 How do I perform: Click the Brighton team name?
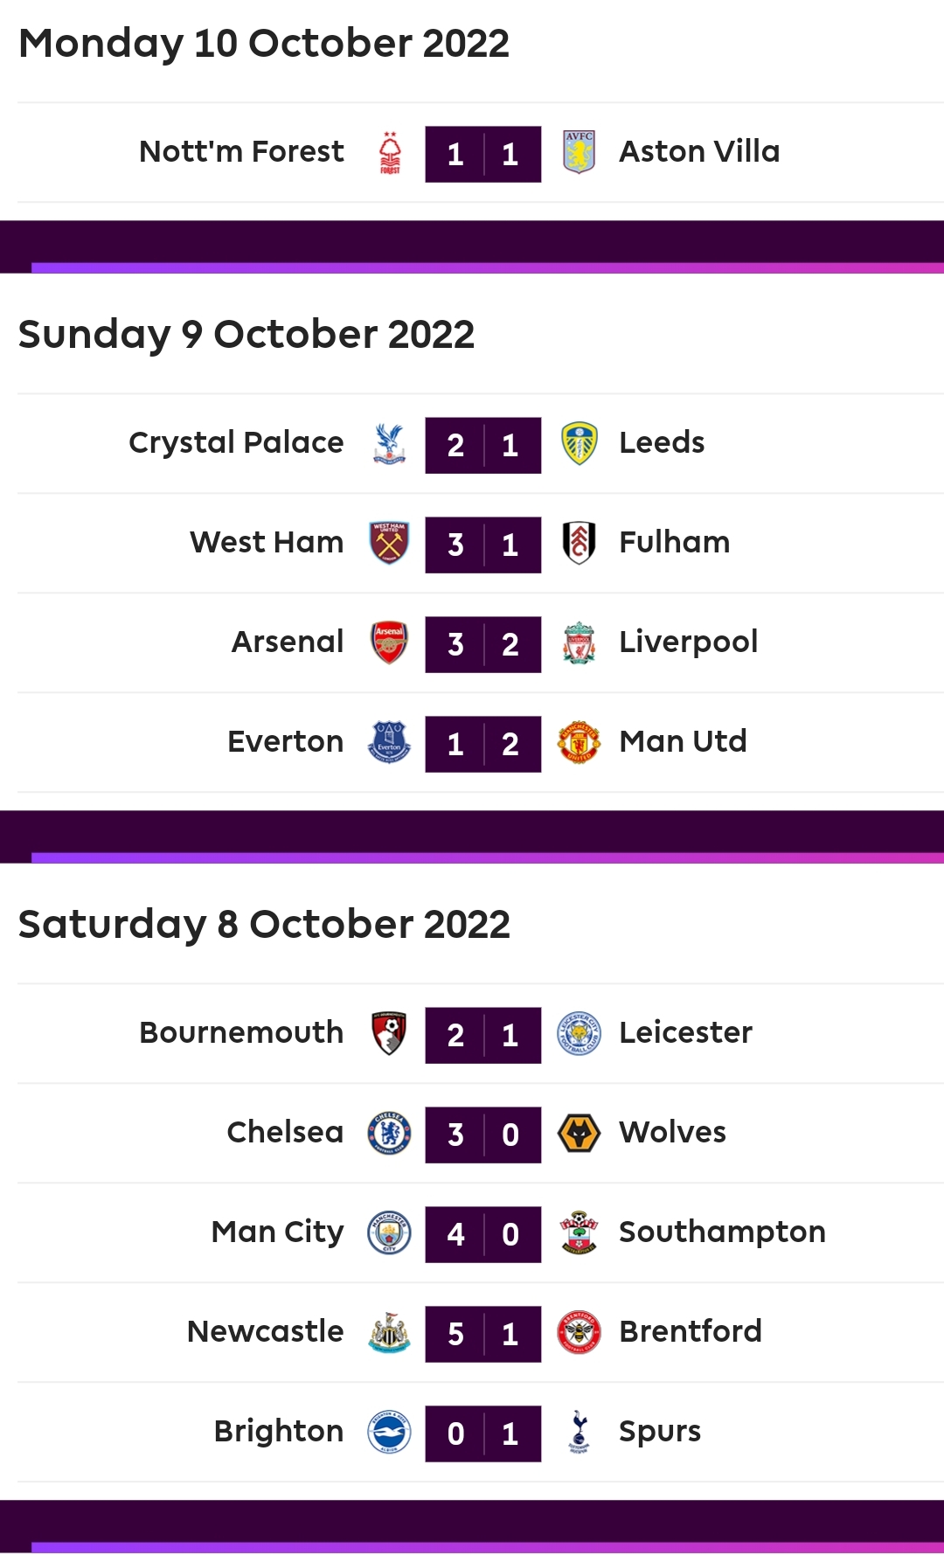(x=279, y=1431)
